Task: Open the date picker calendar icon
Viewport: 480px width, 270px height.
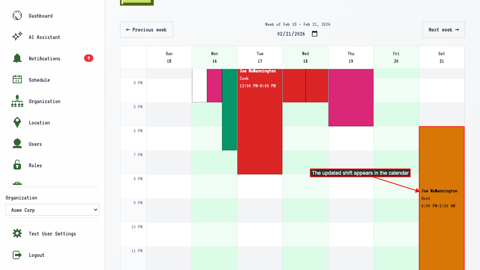Action: 315,34
